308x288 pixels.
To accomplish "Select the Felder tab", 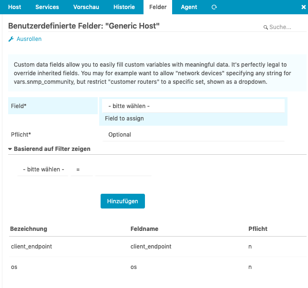I will click(158, 7).
